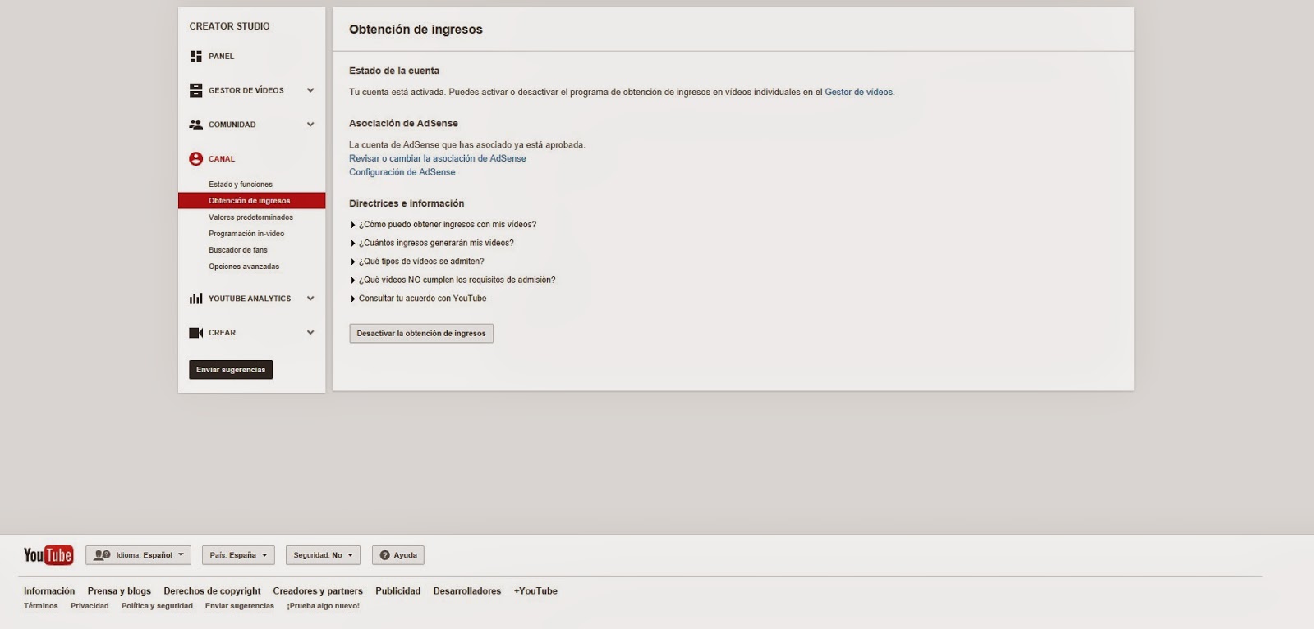The image size is (1314, 629).
Task: Click the red Canal person icon
Action: pyautogui.click(x=195, y=159)
